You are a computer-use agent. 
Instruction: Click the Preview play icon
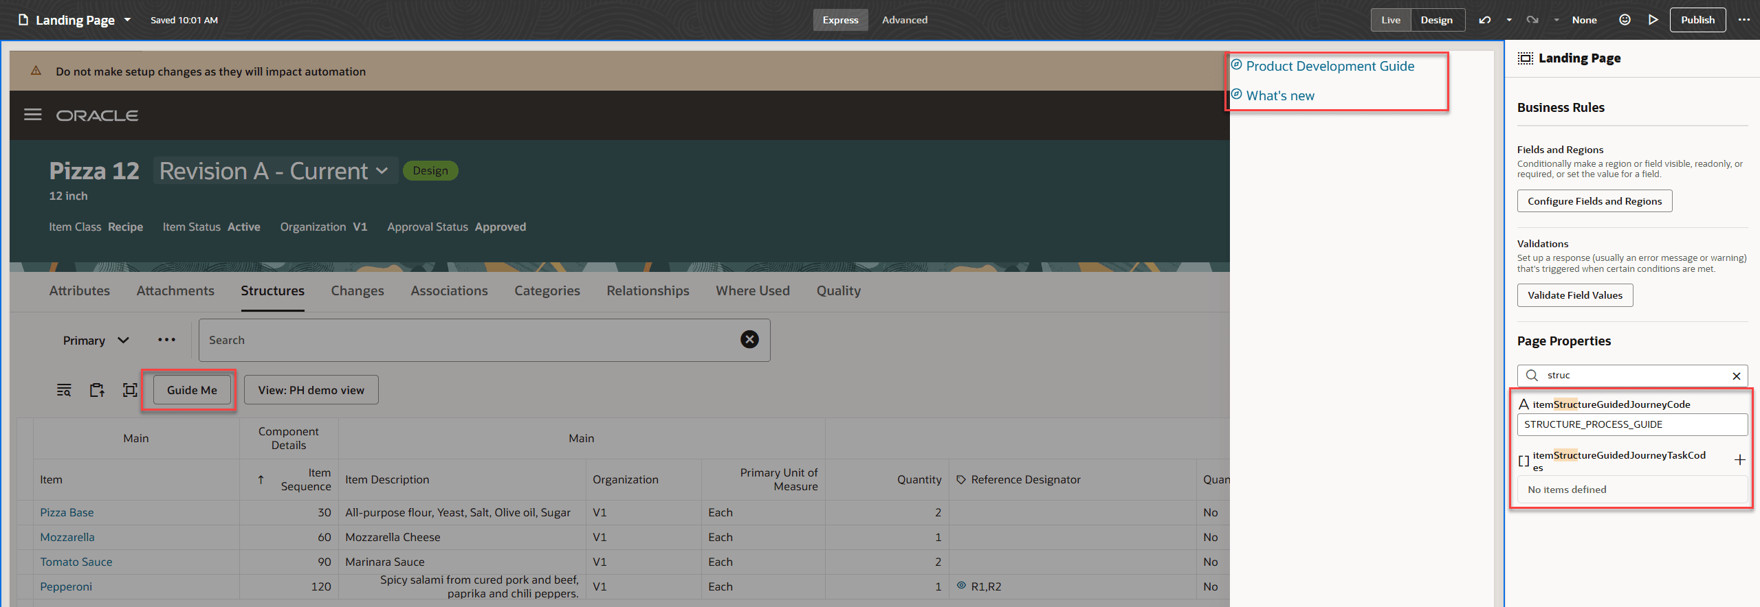(1653, 20)
